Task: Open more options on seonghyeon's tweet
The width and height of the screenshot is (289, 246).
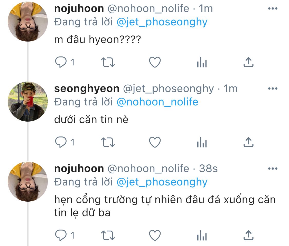Action: pyautogui.click(x=273, y=89)
